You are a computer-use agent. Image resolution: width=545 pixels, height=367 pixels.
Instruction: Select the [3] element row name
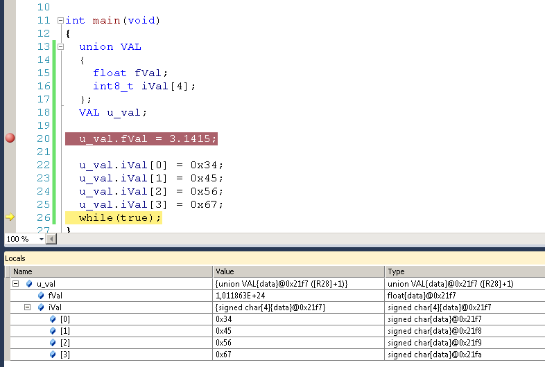65,355
